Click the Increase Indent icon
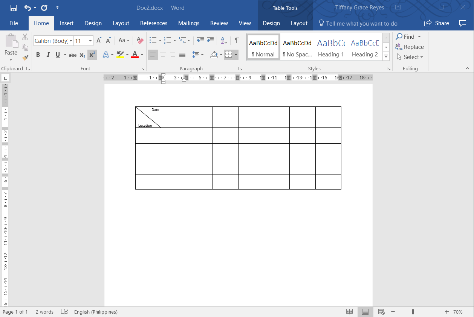 click(210, 40)
